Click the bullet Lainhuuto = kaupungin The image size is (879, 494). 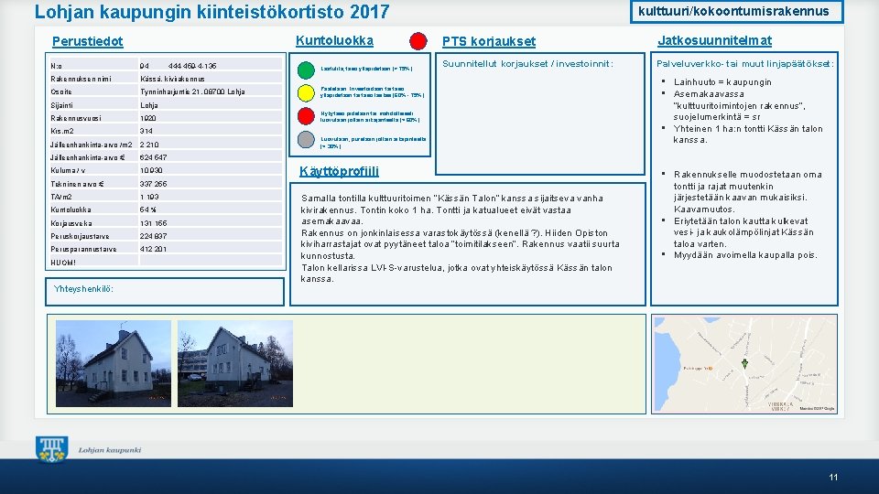[x=722, y=81]
